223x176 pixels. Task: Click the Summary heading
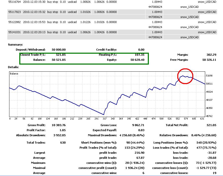pos(15,45)
